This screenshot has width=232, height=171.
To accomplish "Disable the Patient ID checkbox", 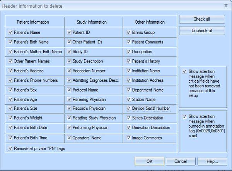I will [x=69, y=33].
